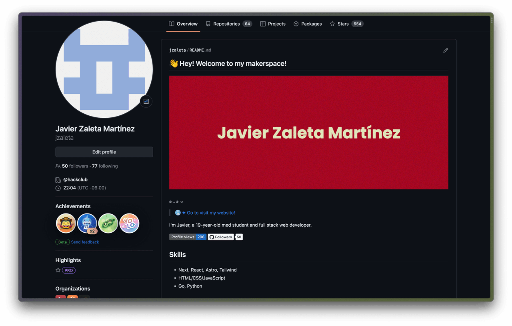512x326 pixels.
Task: Click the pencil icon to edit README
Action: (x=446, y=50)
